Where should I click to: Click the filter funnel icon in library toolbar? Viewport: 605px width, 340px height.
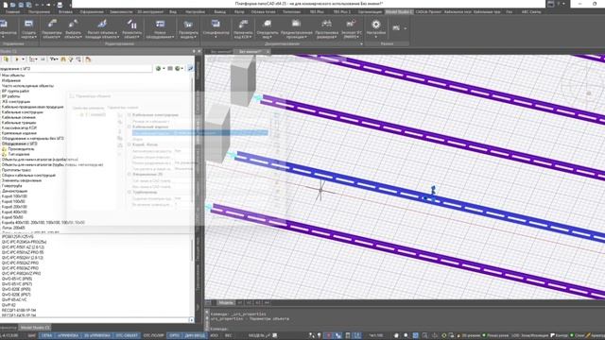click(71, 59)
